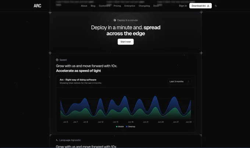Click the 'Accelerate as speed of light' heading
The width and height of the screenshot is (250, 148).
78,71
